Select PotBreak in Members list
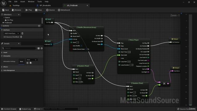This screenshot has height=111, width=197. tap(8, 23)
